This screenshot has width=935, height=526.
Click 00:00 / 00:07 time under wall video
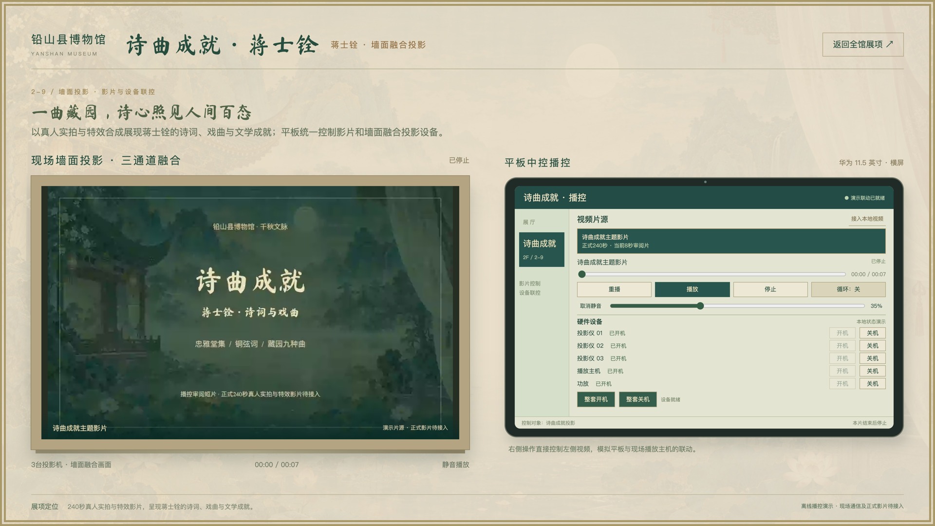click(x=277, y=465)
